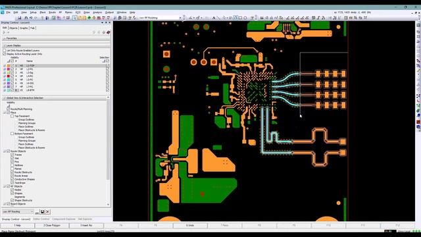Screen dimensions: 421x237
Task: Select the rectangle drawing tool
Action: pos(240,18)
